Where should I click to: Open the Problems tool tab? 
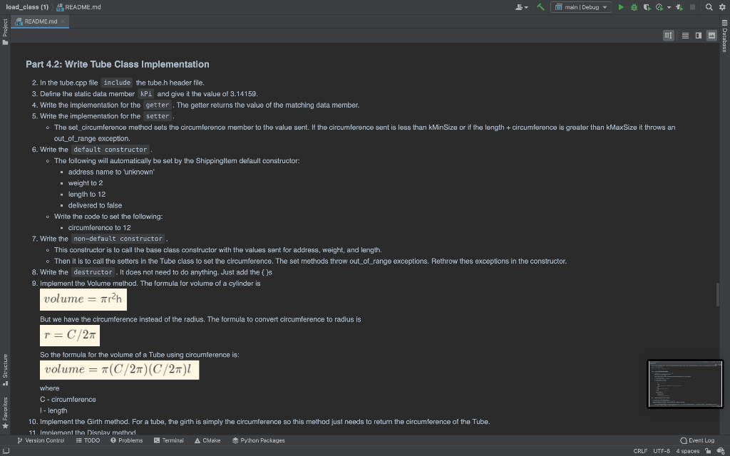pos(127,440)
